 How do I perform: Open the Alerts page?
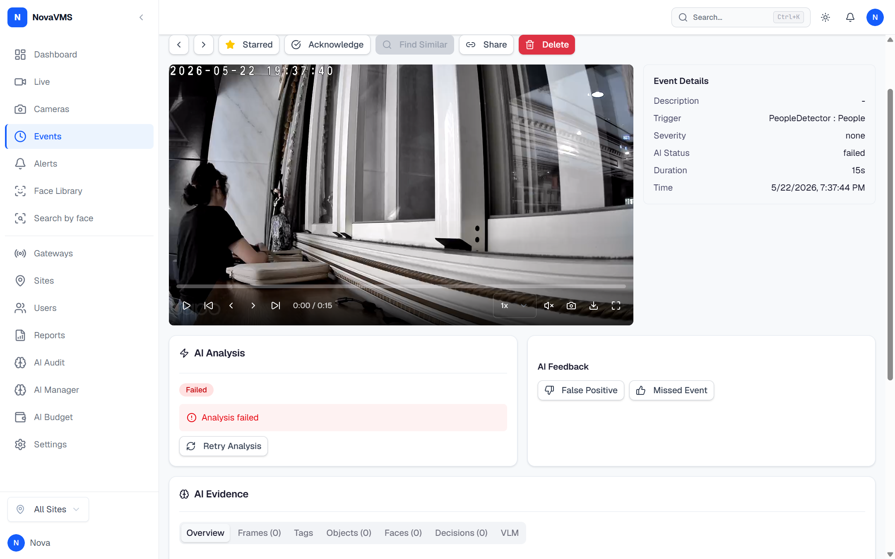click(79, 164)
